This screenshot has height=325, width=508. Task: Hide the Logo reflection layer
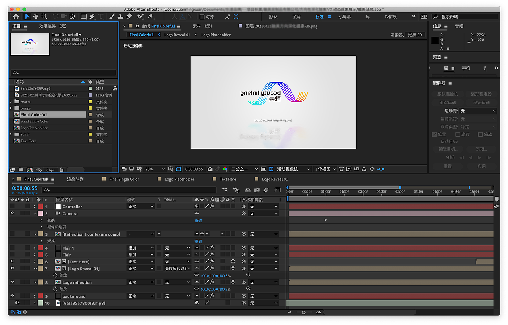tap(12, 282)
